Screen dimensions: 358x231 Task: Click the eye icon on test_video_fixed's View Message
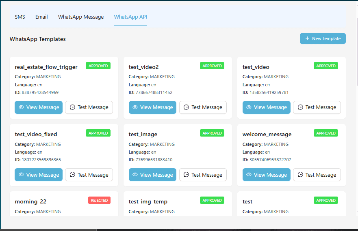(x=21, y=175)
